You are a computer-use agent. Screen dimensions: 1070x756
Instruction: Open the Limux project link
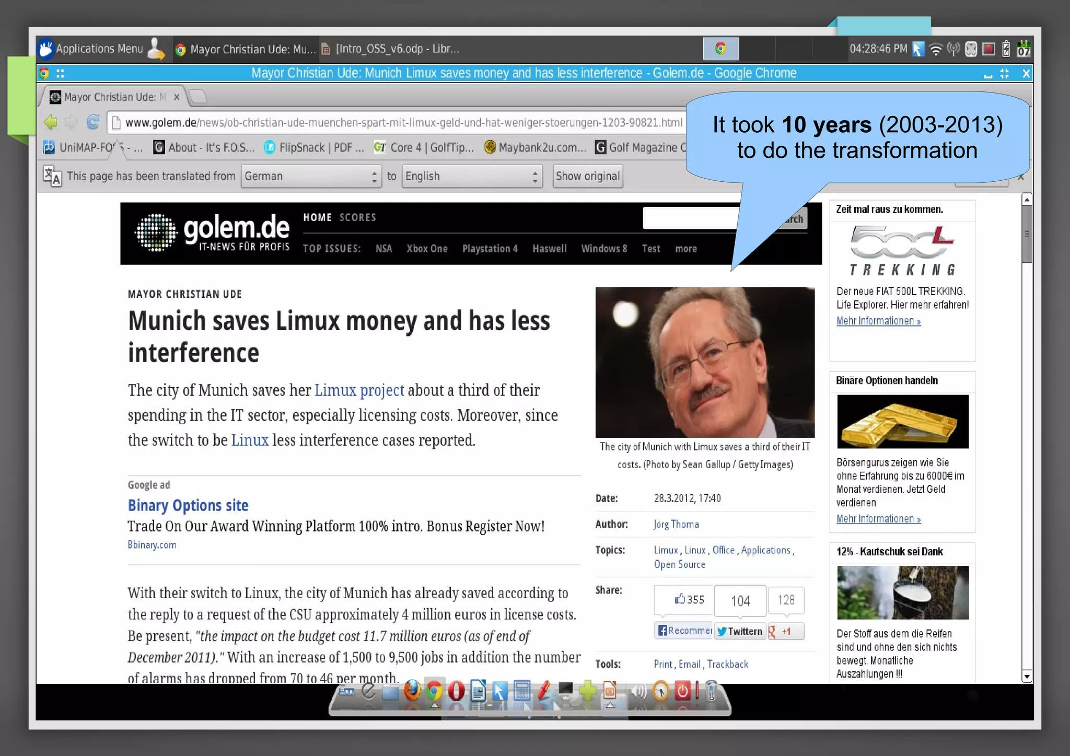pos(359,390)
